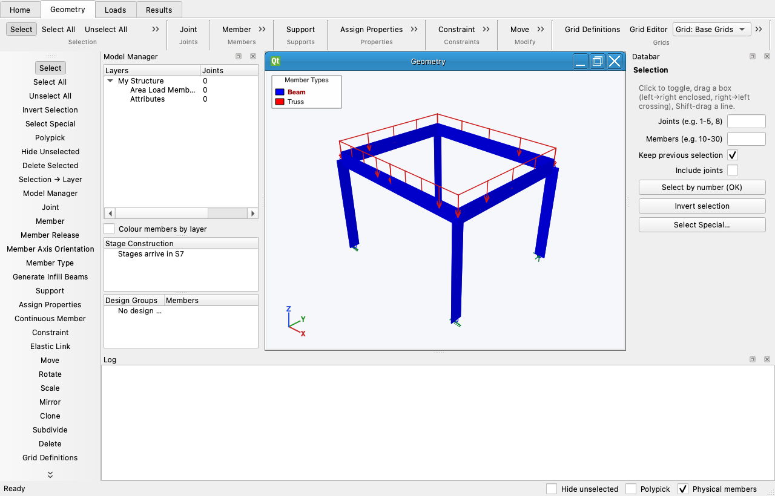Expand Modify group overflow chevron
Viewport: 775px width, 496px height.
click(x=541, y=29)
